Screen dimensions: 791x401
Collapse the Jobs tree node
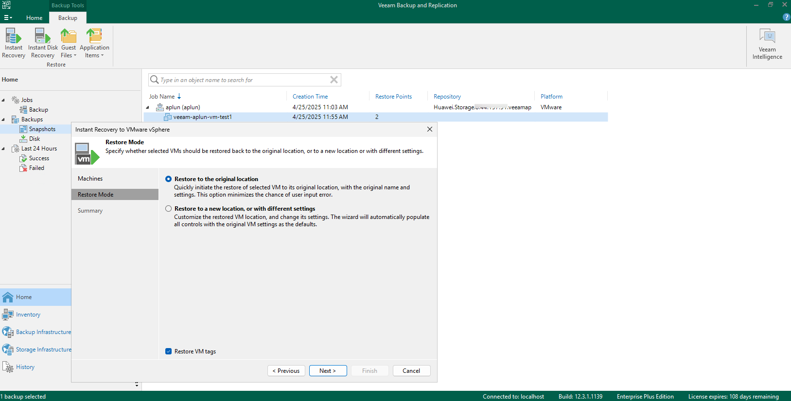(3, 100)
